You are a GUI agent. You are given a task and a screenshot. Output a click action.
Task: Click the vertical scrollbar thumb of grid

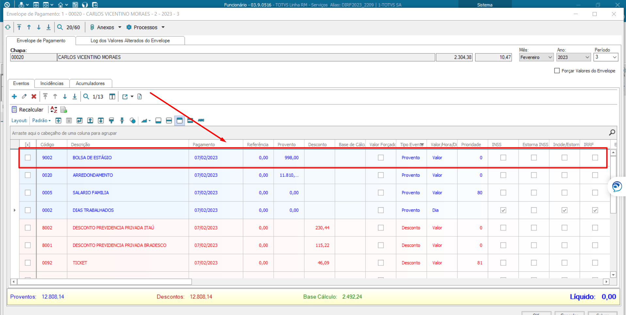tap(613, 185)
